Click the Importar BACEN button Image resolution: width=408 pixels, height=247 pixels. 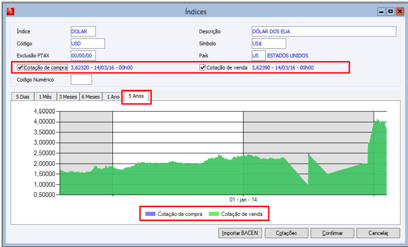(x=240, y=233)
